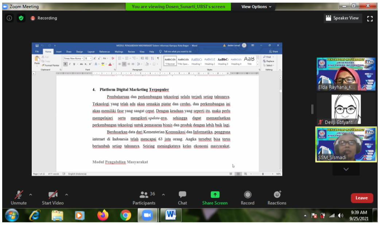
Task: Toggle Center alignment in Paragraph group
Action: point(124,64)
